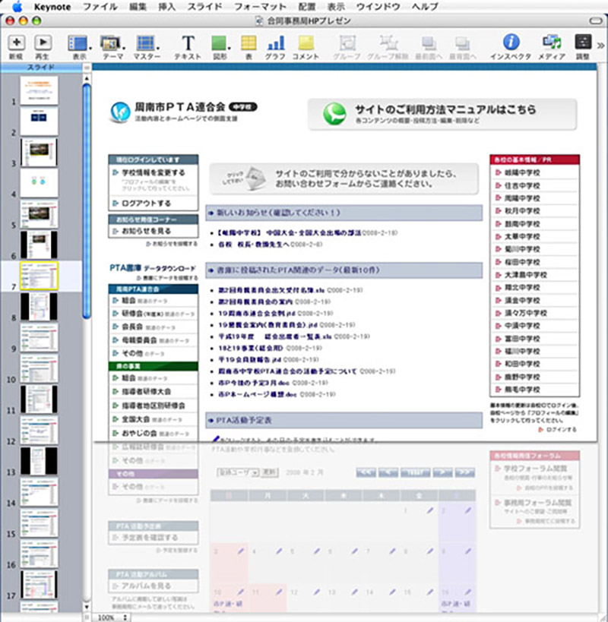Click the お知らせを見る text on slide
Screen dimensions: 608x622
[146, 231]
